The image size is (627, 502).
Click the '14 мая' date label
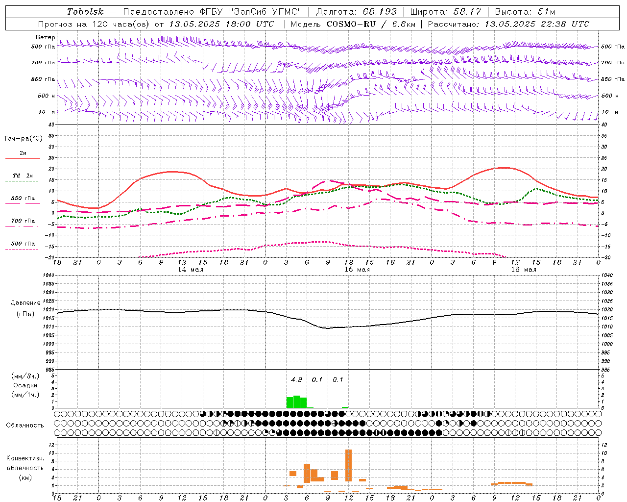coord(190,270)
